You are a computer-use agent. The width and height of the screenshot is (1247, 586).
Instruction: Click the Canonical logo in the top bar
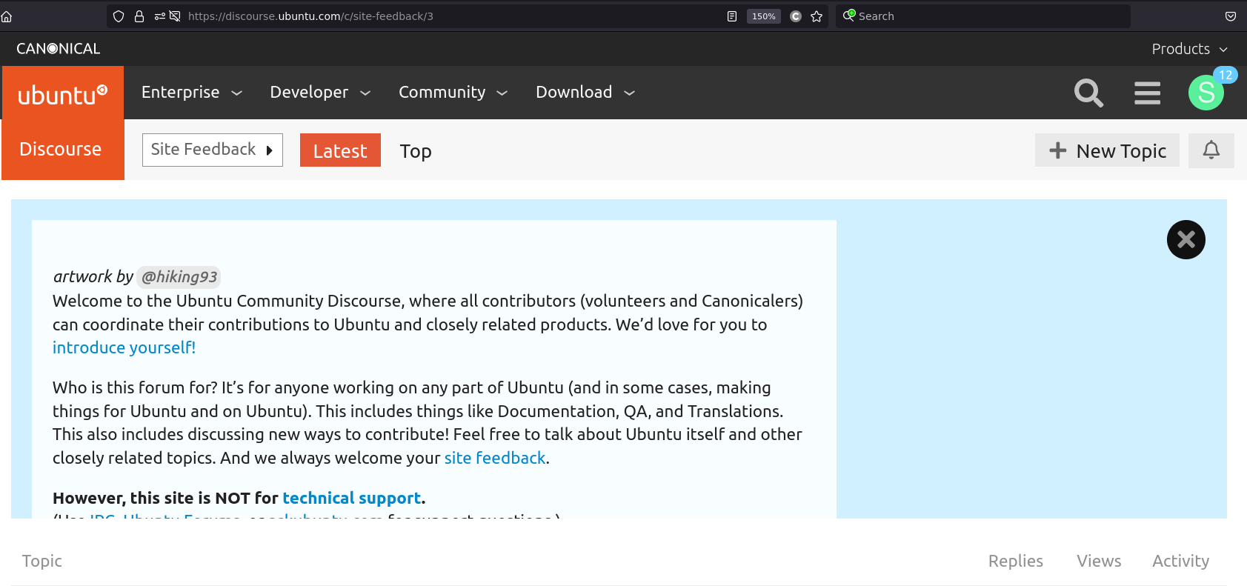tap(57, 48)
